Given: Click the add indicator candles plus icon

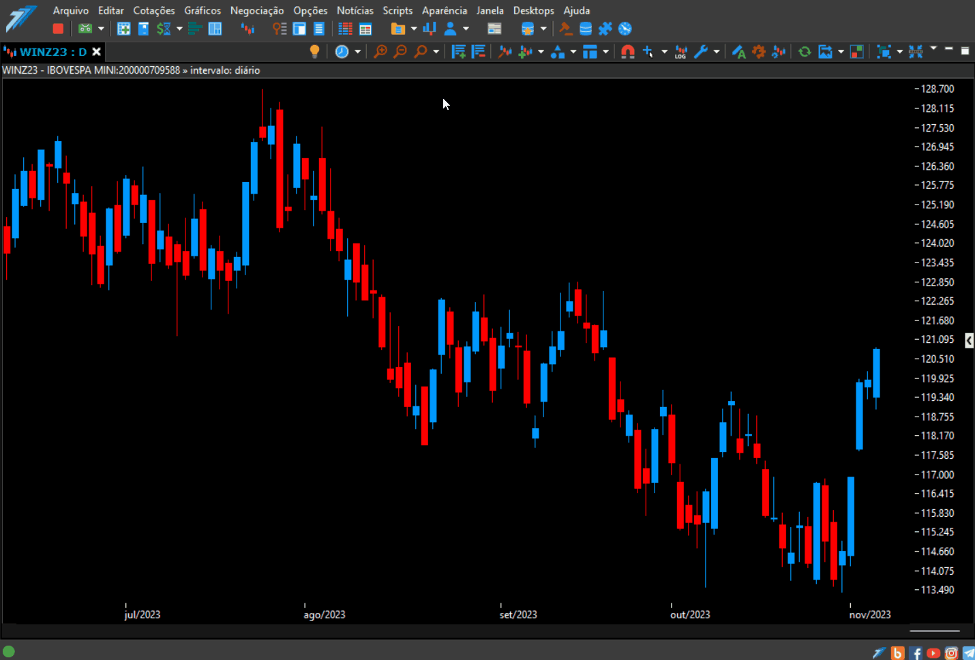Looking at the screenshot, I should (525, 52).
